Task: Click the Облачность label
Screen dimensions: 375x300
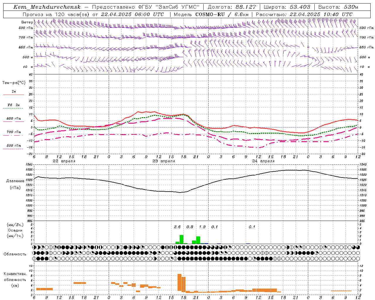Action: click(x=15, y=254)
